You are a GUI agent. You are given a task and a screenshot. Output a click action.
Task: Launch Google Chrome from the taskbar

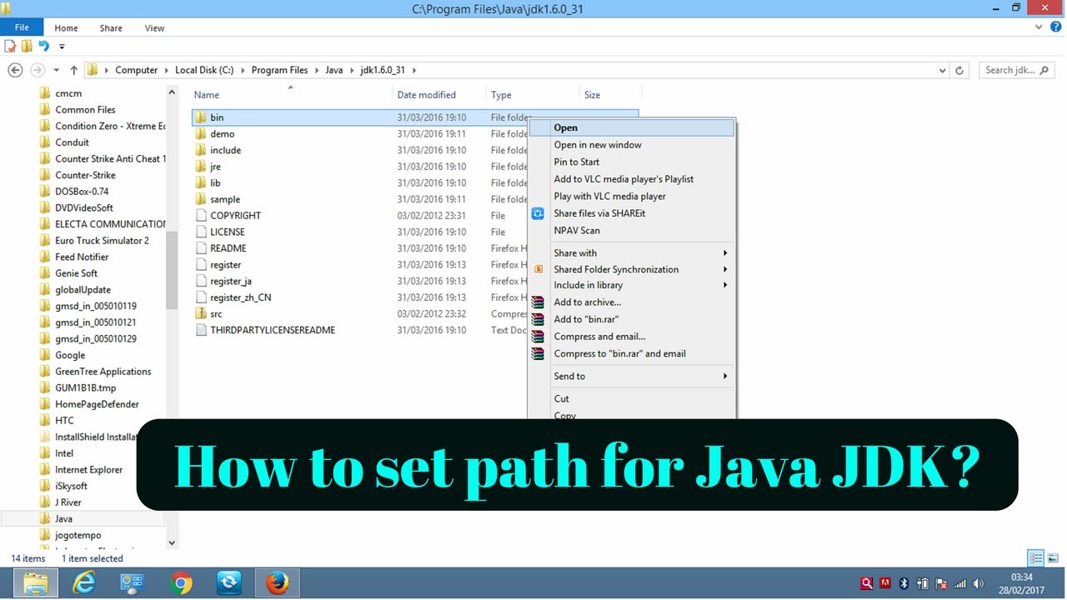point(181,582)
